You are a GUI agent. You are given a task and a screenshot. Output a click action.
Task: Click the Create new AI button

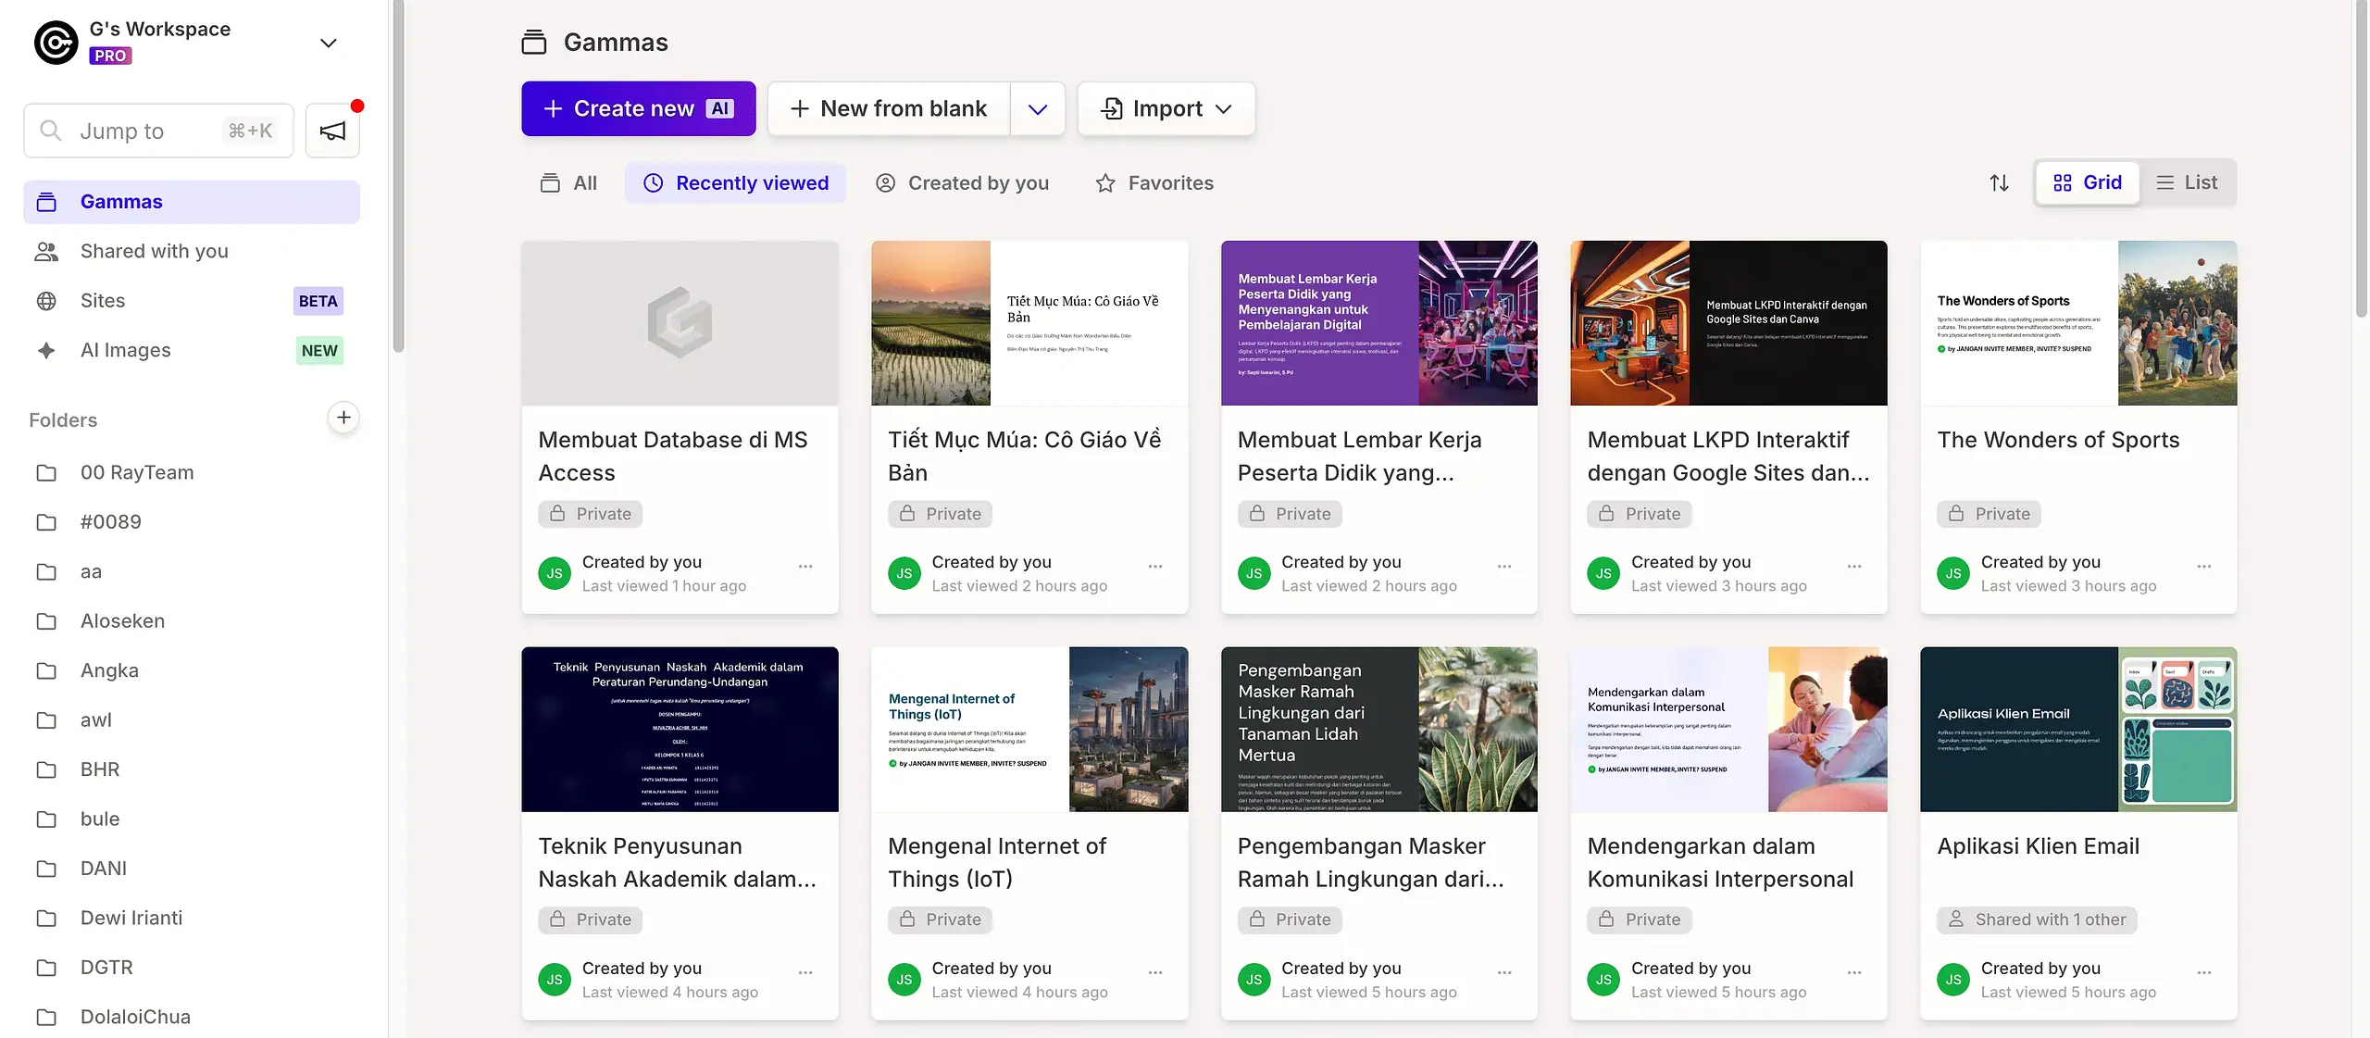click(638, 109)
